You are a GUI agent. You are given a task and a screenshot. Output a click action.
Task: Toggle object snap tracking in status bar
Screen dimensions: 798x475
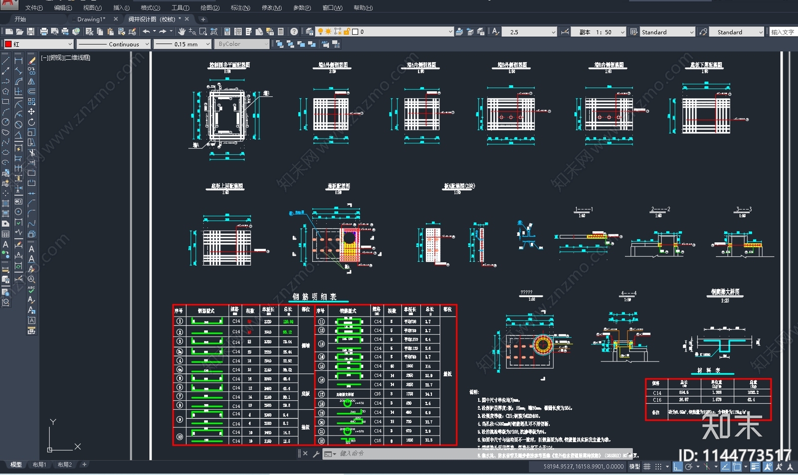(x=725, y=467)
